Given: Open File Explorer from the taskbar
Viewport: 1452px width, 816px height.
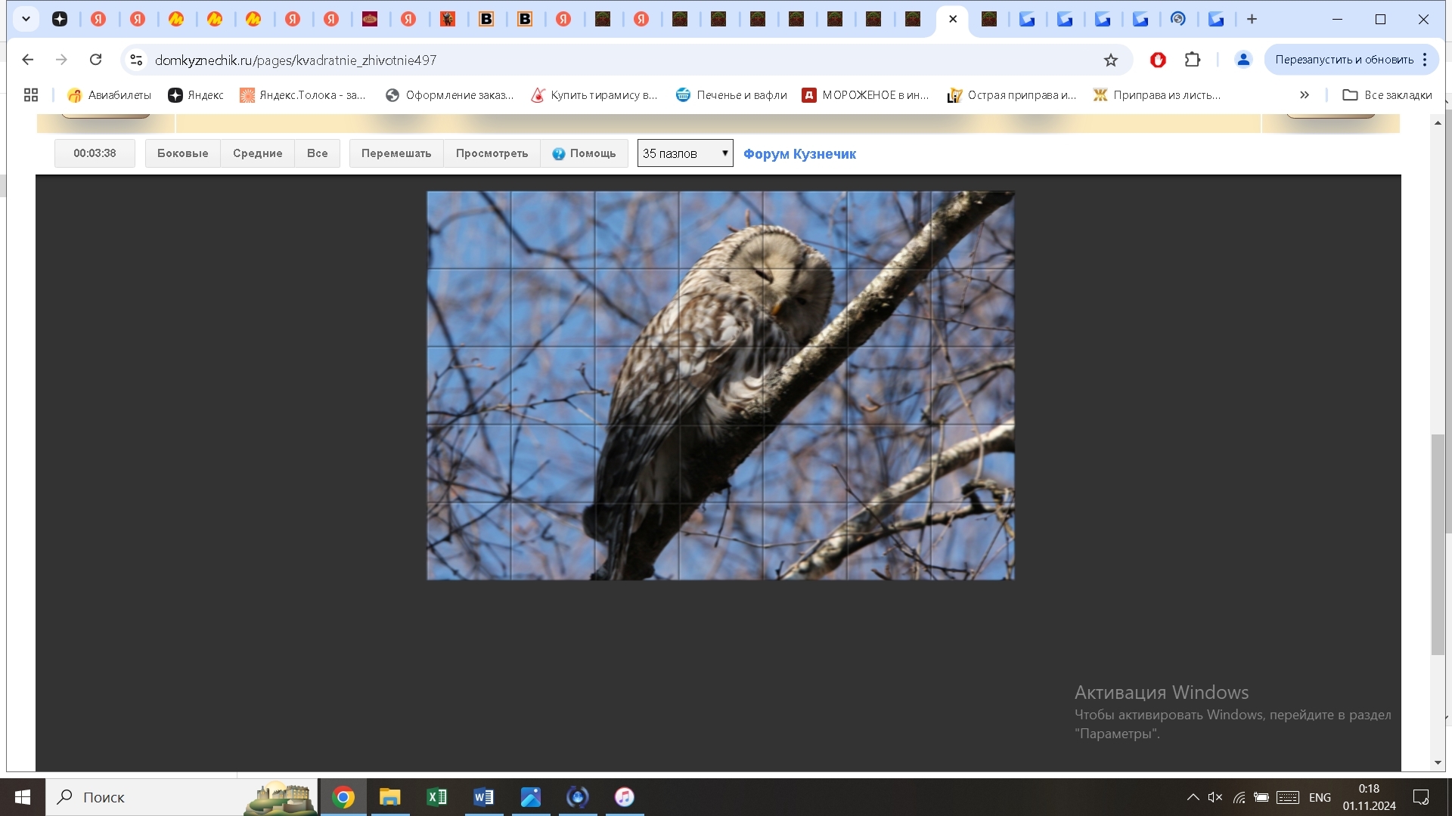Looking at the screenshot, I should pyautogui.click(x=389, y=797).
